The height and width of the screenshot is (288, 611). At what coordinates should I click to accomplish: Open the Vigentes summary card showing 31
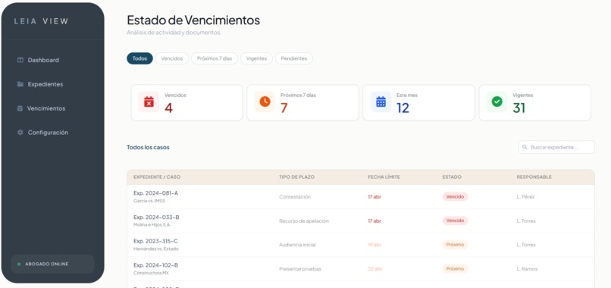(x=534, y=102)
